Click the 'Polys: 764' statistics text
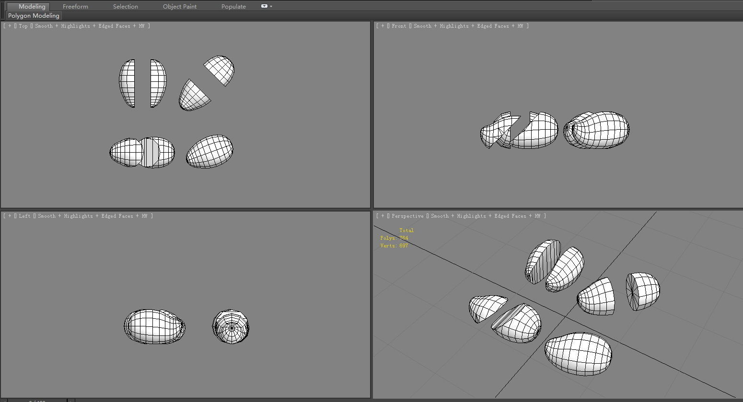Image resolution: width=743 pixels, height=402 pixels. tap(394, 238)
